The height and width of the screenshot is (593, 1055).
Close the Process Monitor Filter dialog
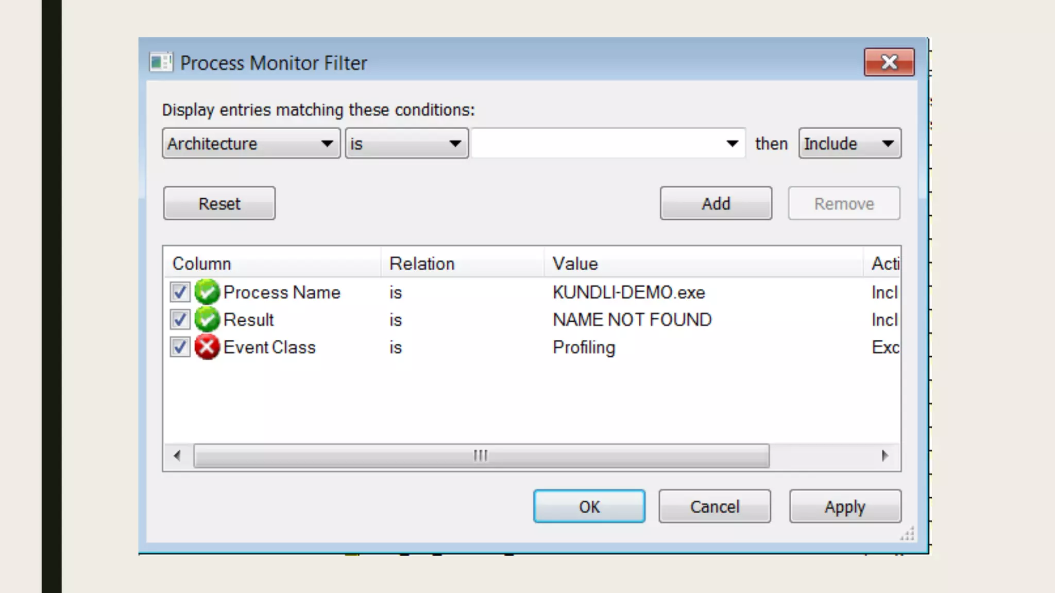889,62
